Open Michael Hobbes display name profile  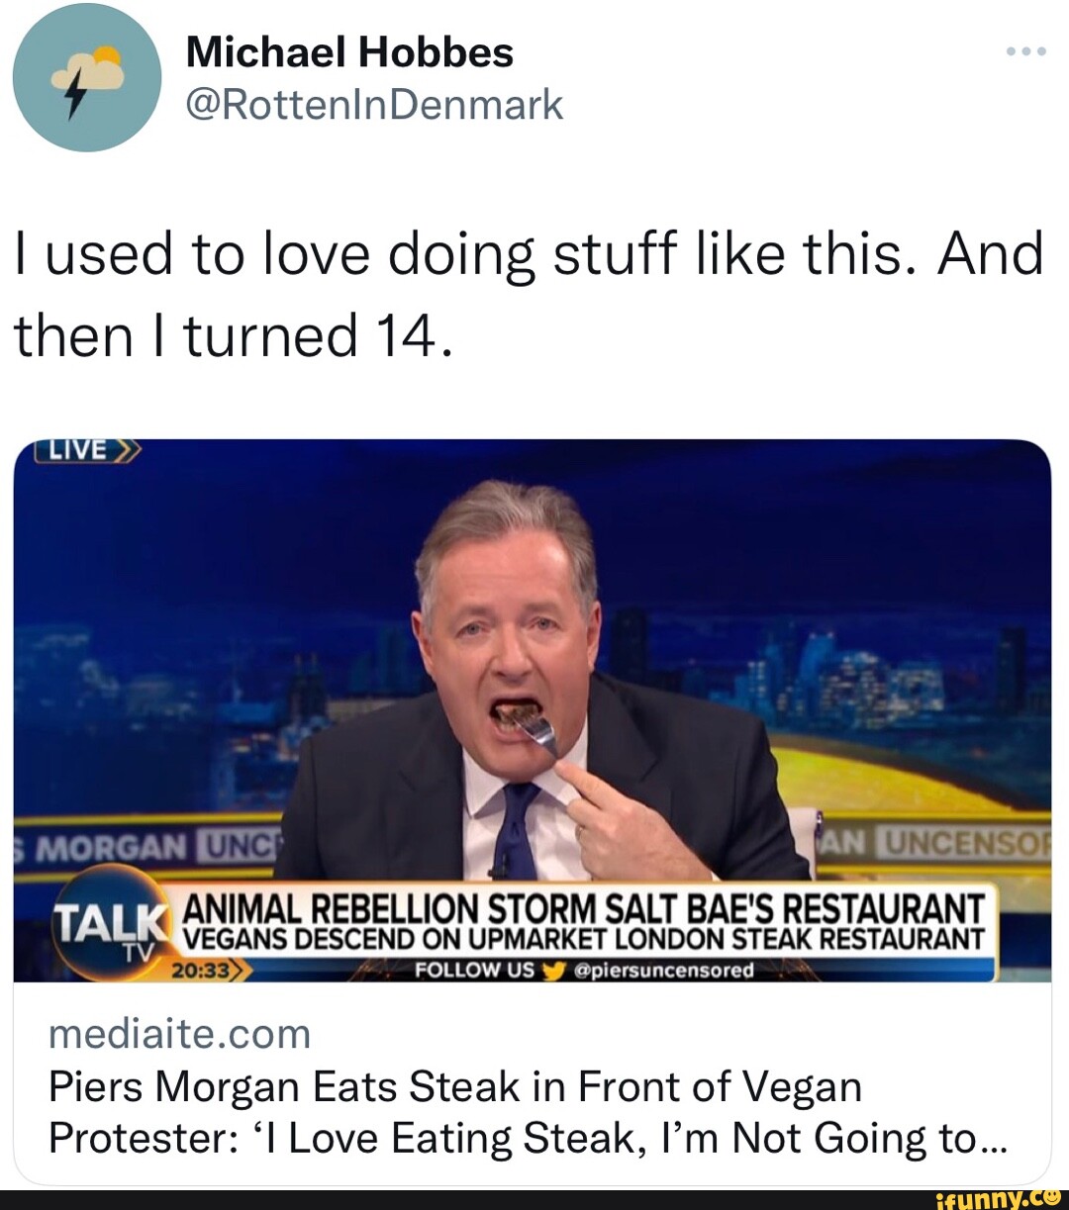point(349,51)
